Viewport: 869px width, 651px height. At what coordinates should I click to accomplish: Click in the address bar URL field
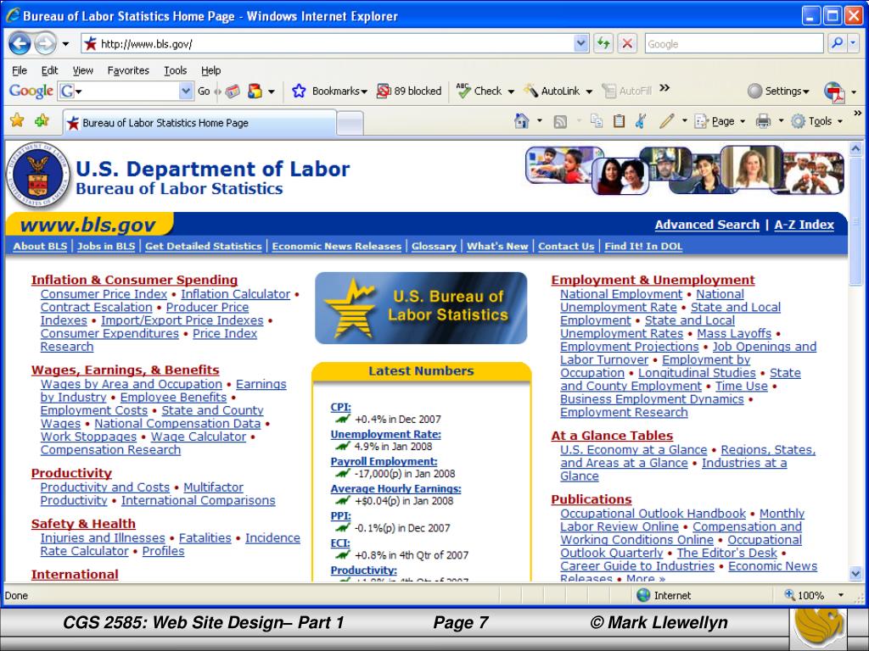[333, 44]
